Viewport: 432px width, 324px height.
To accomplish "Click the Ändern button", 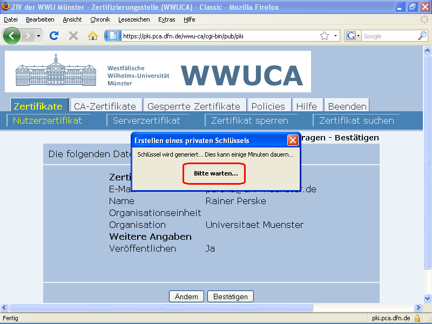I will 186,296.
